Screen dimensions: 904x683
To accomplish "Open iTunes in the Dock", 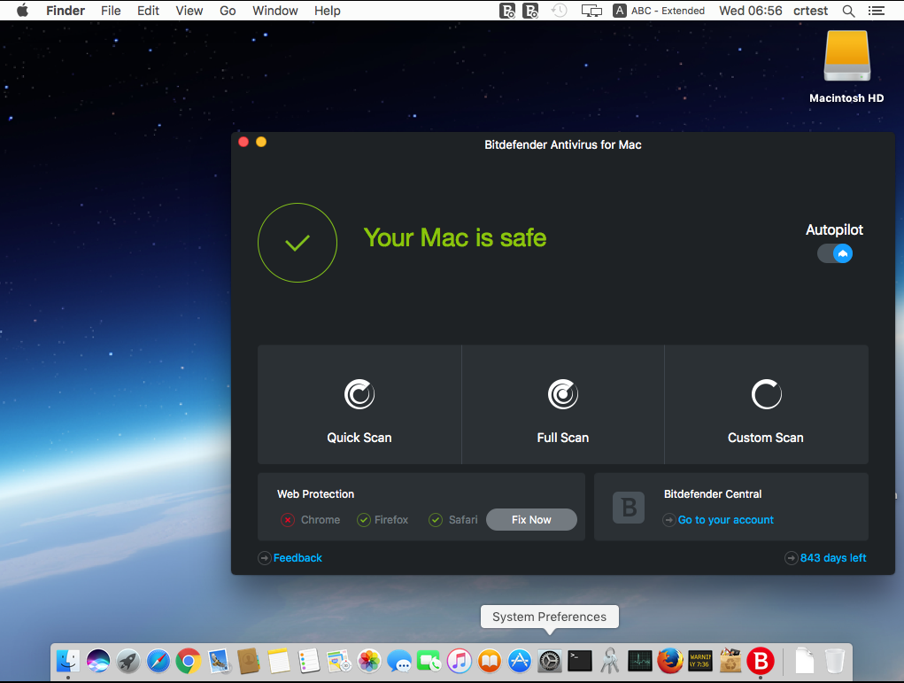I will pyautogui.click(x=460, y=661).
